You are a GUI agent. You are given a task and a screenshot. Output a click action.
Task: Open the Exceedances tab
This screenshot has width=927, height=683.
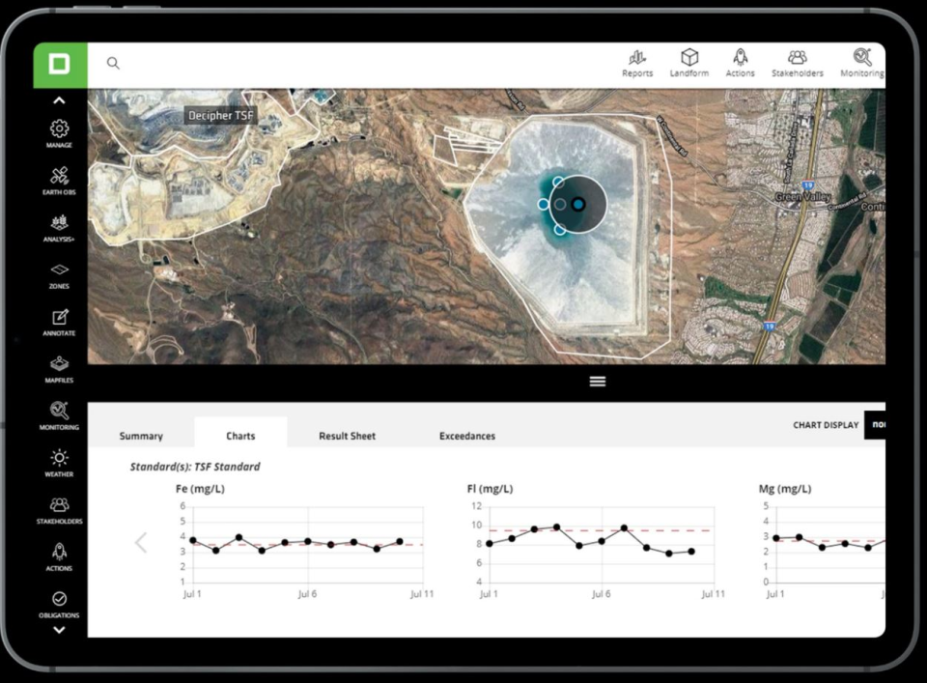(x=467, y=436)
